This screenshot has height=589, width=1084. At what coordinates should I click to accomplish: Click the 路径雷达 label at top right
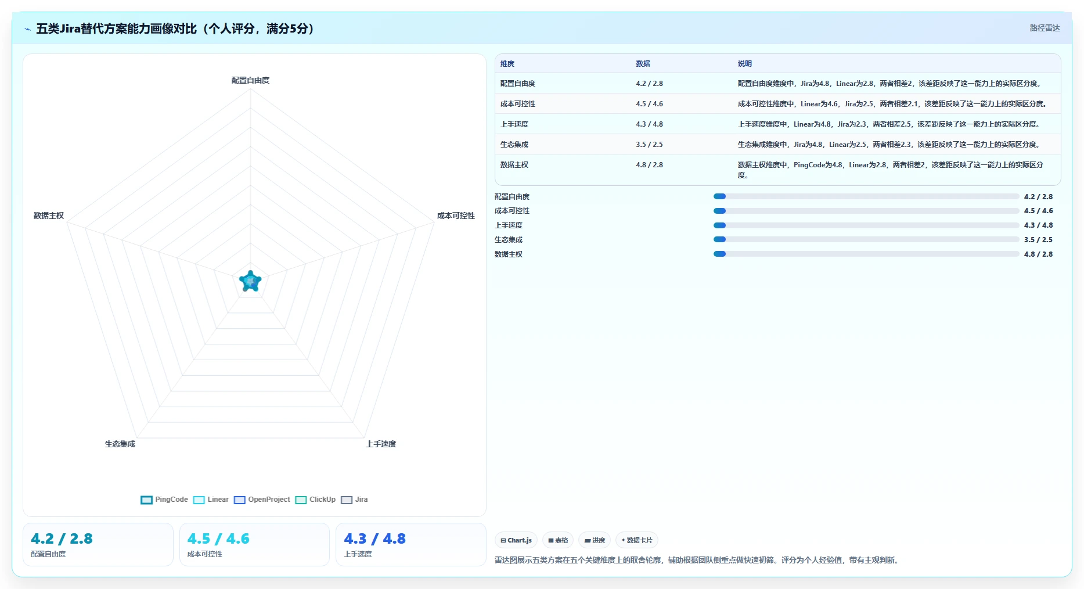(x=1045, y=28)
